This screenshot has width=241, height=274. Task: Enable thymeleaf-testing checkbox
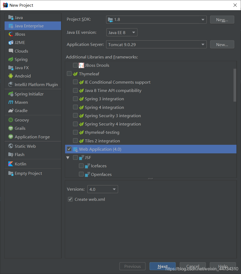(x=76, y=132)
